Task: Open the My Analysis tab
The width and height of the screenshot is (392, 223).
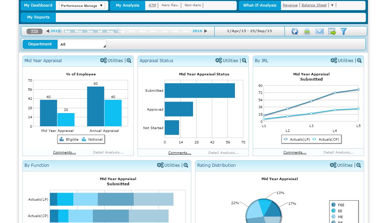Action: pyautogui.click(x=127, y=5)
